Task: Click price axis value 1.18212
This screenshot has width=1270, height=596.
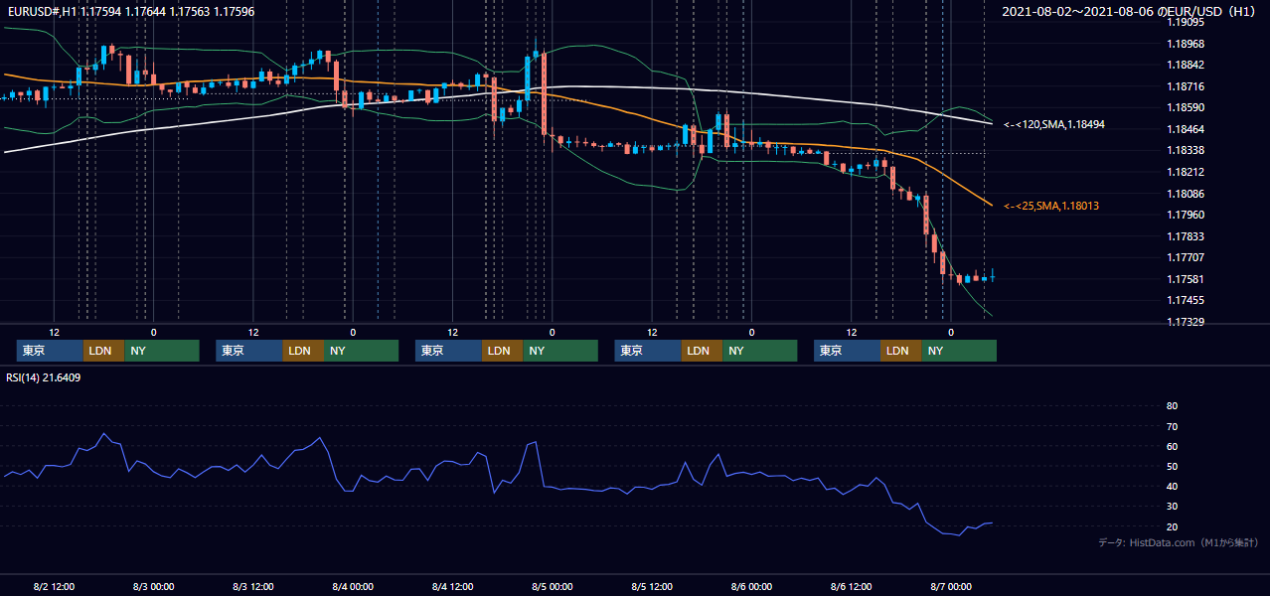Action: tap(1186, 172)
